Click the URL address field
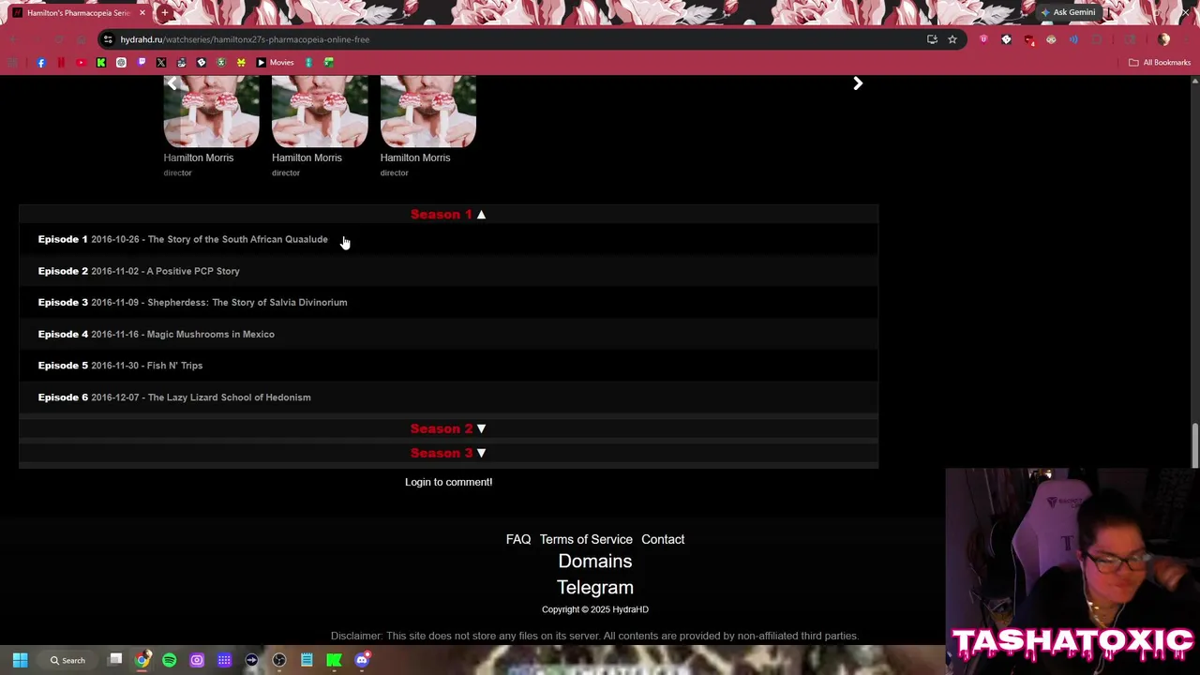Viewport: 1200px width, 675px height. point(516,39)
